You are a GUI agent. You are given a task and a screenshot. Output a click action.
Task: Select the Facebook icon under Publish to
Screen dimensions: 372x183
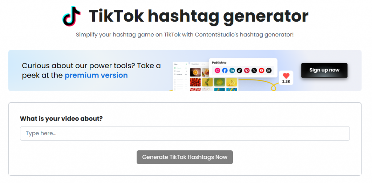(225, 70)
